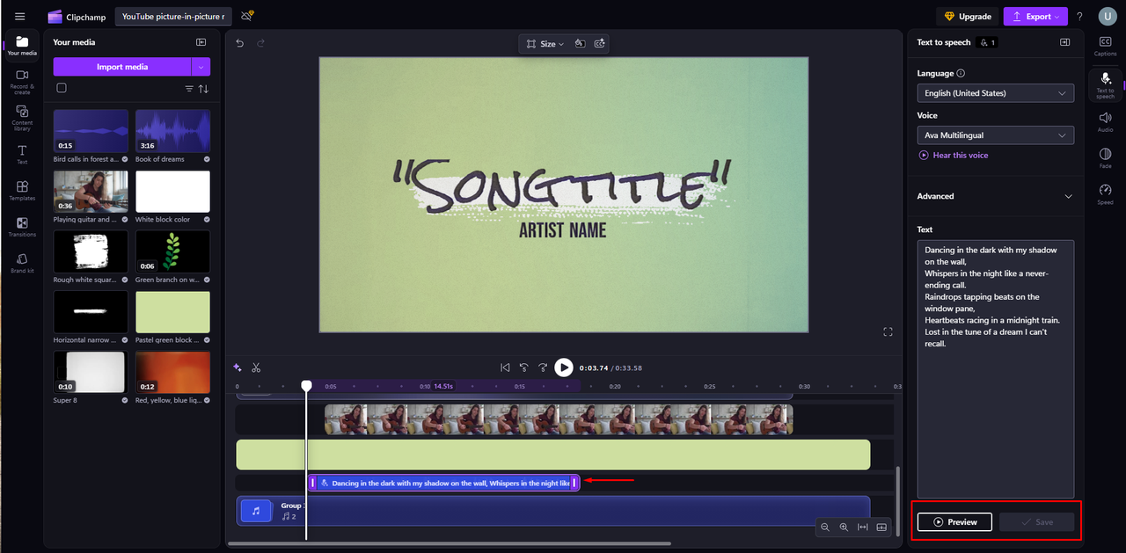1126x553 pixels.
Task: Click Hear this voice link
Action: coord(954,155)
